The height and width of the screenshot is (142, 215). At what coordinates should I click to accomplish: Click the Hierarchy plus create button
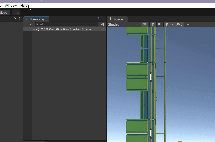27,24
